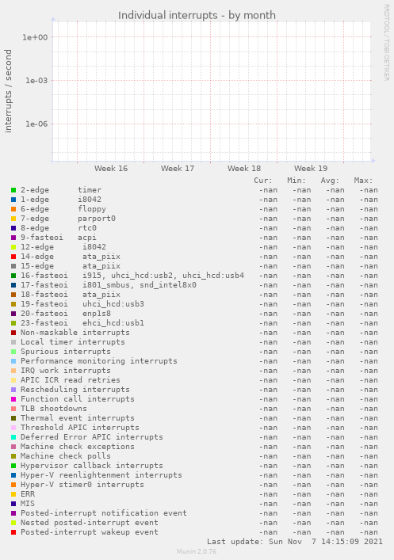Image resolution: width=394 pixels, height=560 pixels.
Task: Click the blue swatch beside 1-edge i8042
Action: [13, 200]
